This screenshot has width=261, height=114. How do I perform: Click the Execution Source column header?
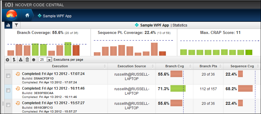point(132,66)
